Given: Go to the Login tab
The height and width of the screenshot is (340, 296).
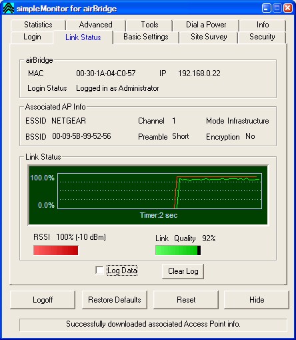Looking at the screenshot, I should pos(32,37).
